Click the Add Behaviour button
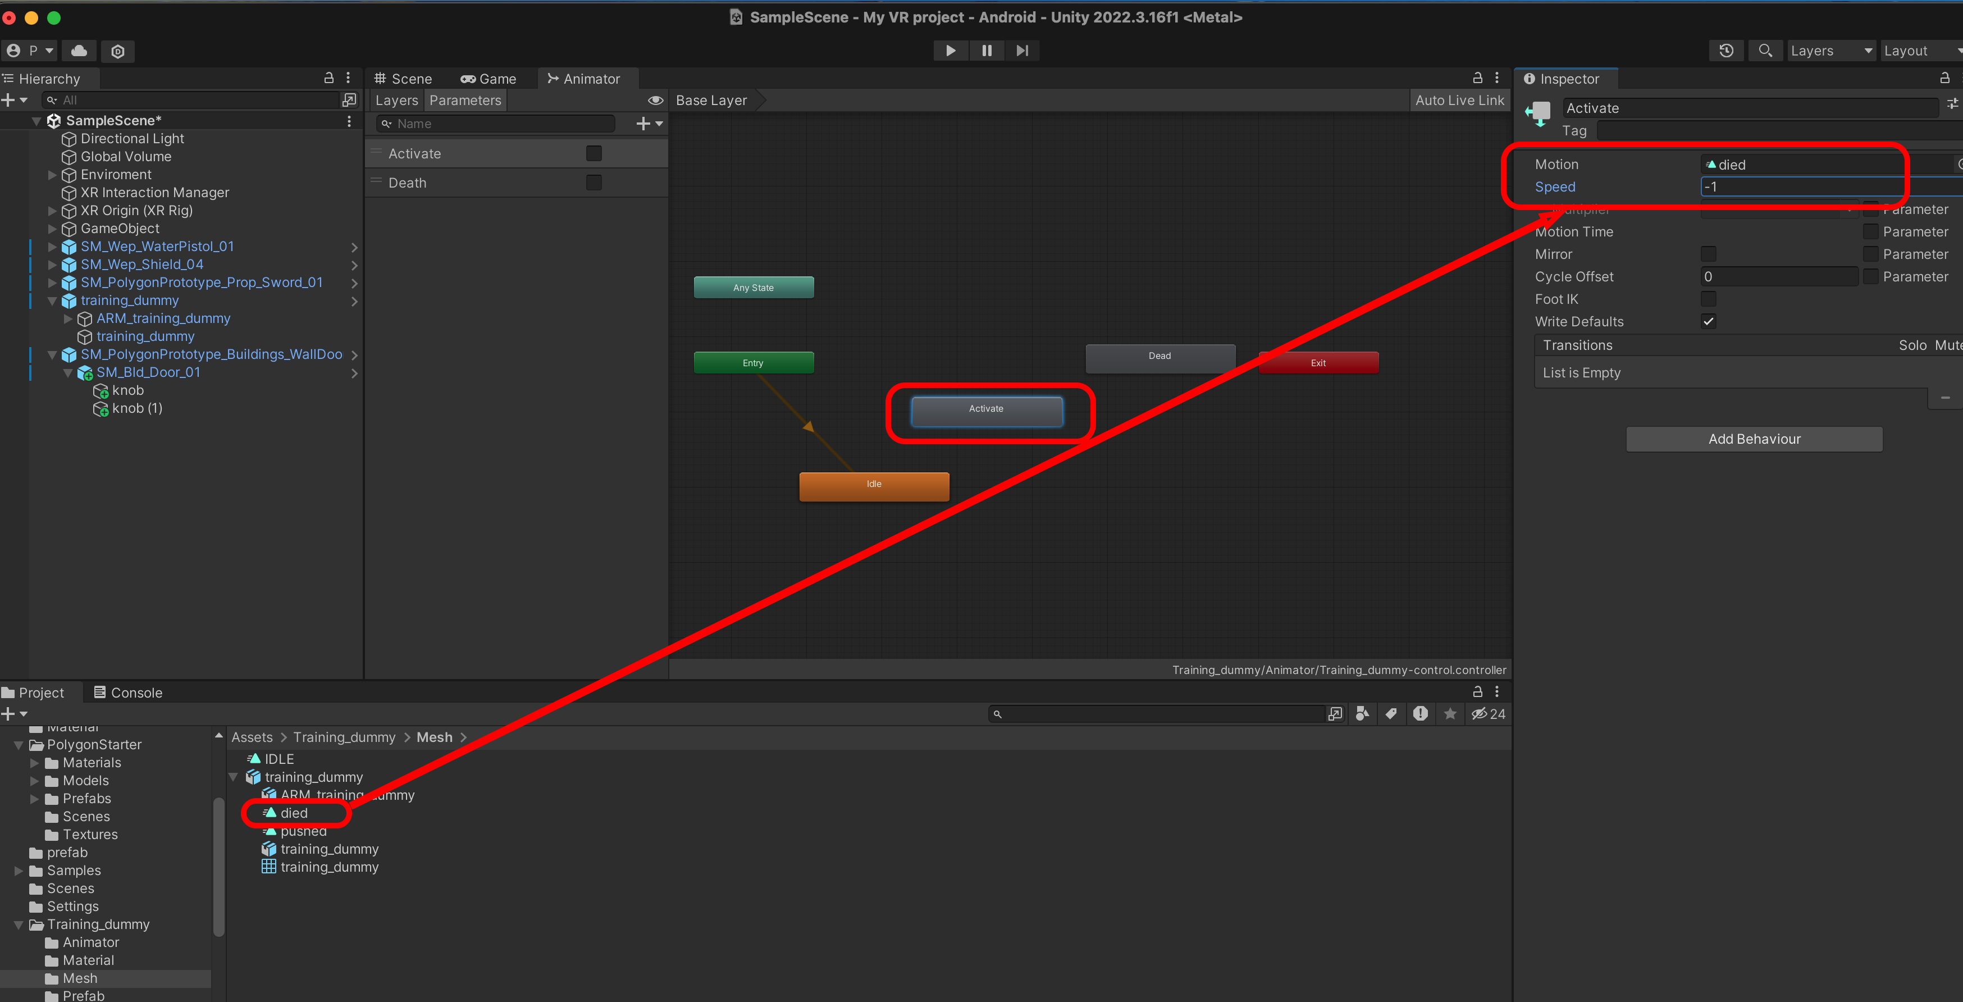This screenshot has width=1963, height=1002. pyautogui.click(x=1754, y=439)
